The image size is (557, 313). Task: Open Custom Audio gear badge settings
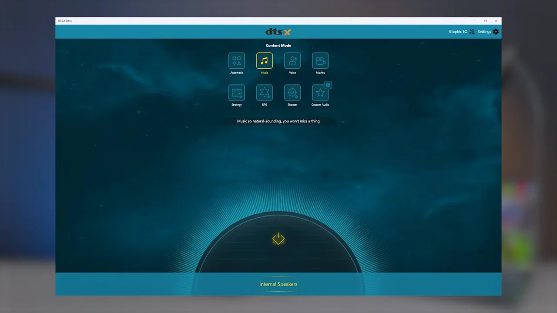click(x=328, y=85)
